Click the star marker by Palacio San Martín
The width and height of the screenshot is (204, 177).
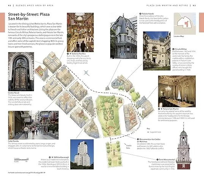pyautogui.click(x=161, y=109)
